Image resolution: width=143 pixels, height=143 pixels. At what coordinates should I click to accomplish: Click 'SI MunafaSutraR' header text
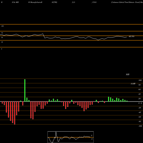coord(35,2)
